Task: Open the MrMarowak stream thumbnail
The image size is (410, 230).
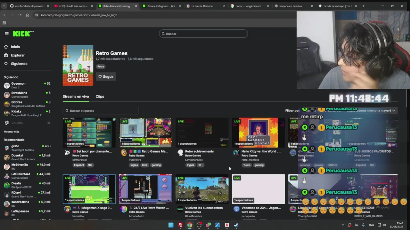Action: (x=89, y=133)
